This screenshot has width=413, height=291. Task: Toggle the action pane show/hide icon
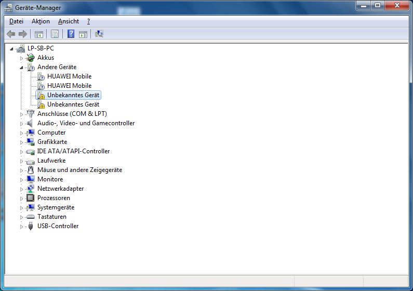(x=83, y=34)
